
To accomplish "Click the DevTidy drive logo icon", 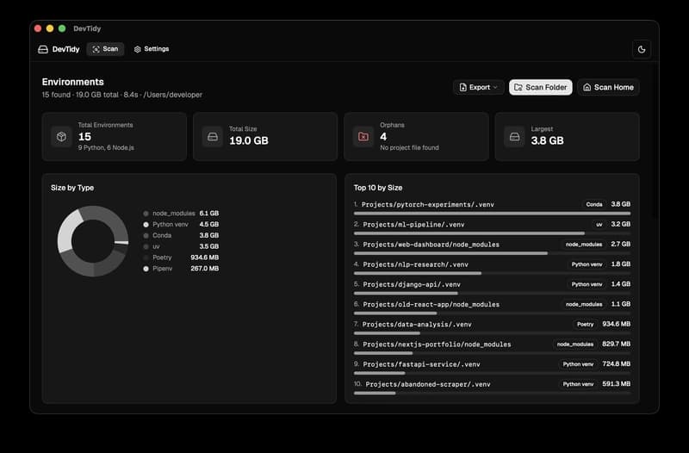I will (43, 49).
